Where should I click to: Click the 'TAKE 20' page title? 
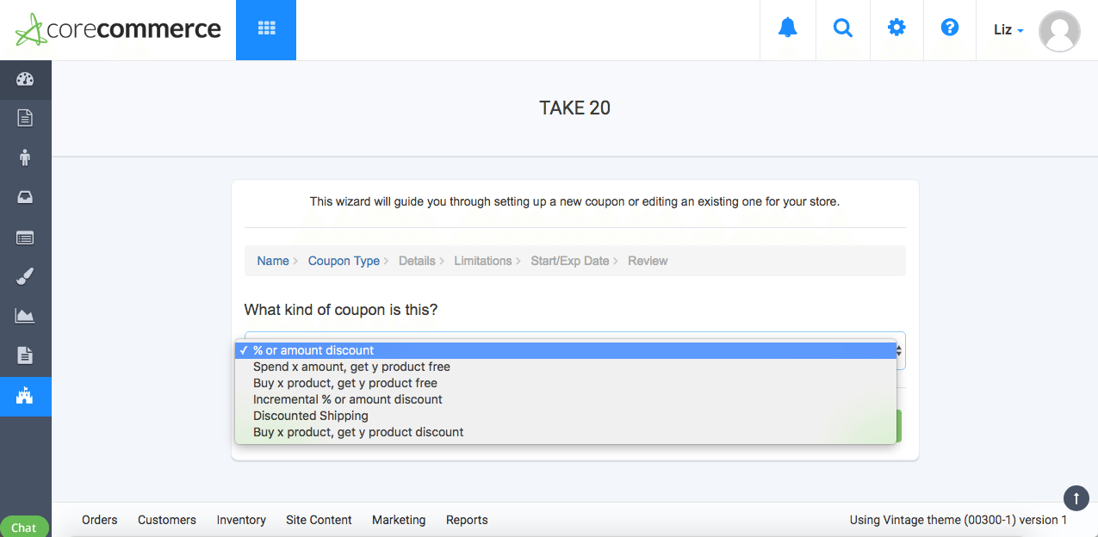575,108
